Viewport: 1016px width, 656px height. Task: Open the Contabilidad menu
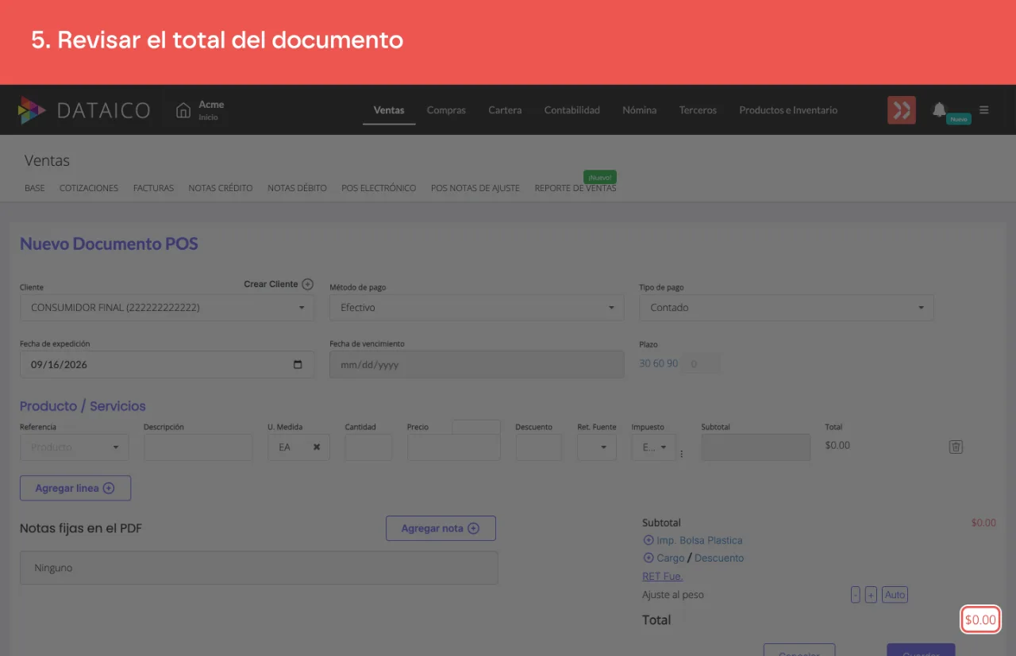(572, 110)
